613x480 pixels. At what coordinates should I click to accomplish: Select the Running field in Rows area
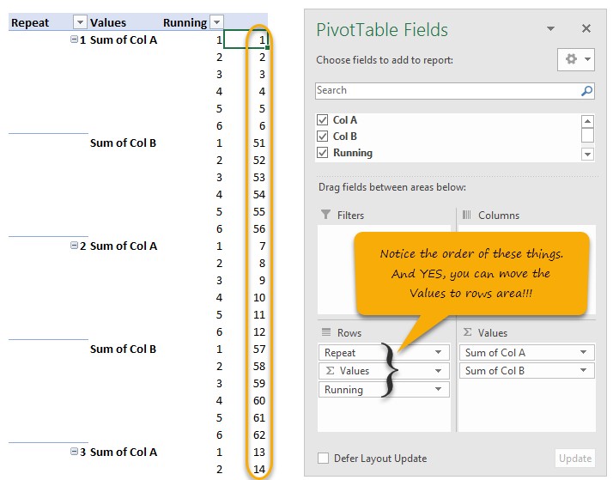pyautogui.click(x=373, y=390)
